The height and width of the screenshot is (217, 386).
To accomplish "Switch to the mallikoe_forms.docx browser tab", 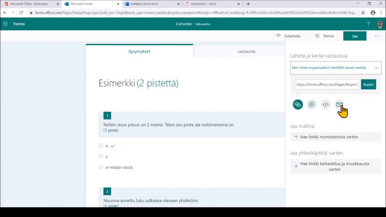I will click(x=144, y=4).
